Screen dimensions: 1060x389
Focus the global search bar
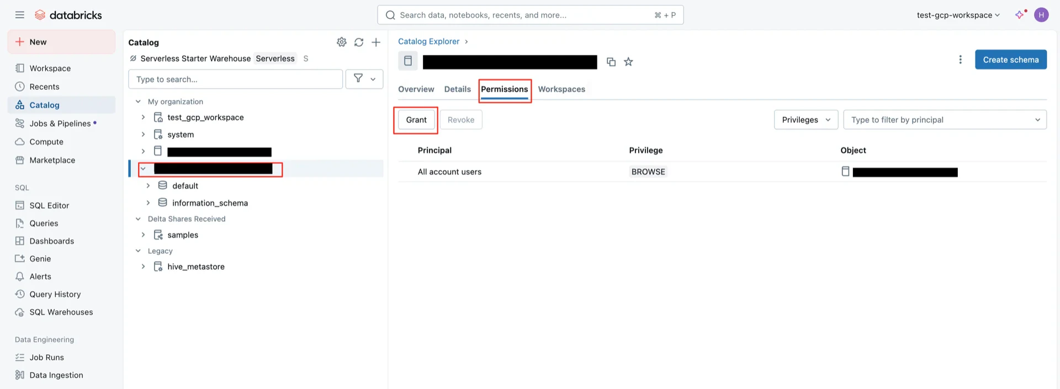530,15
